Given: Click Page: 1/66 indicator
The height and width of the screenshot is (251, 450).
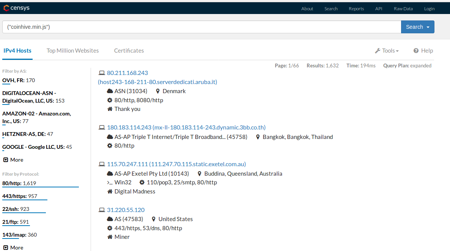Looking at the screenshot, I should tap(287, 65).
